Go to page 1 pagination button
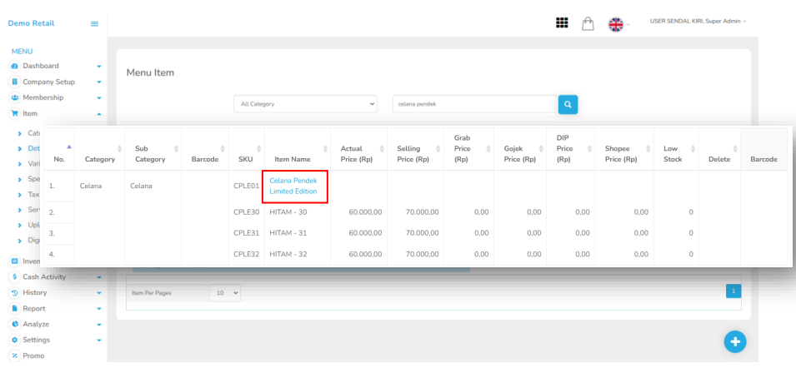Screen dimensions: 796x368 click(x=733, y=291)
